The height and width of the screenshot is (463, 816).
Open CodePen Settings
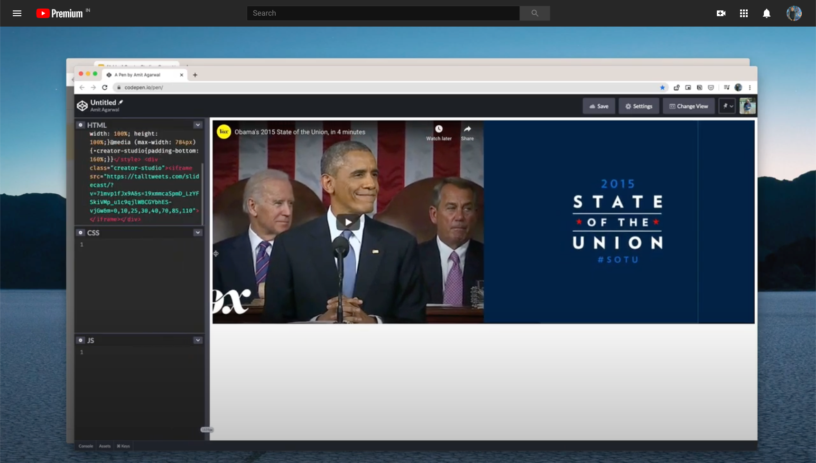639,106
